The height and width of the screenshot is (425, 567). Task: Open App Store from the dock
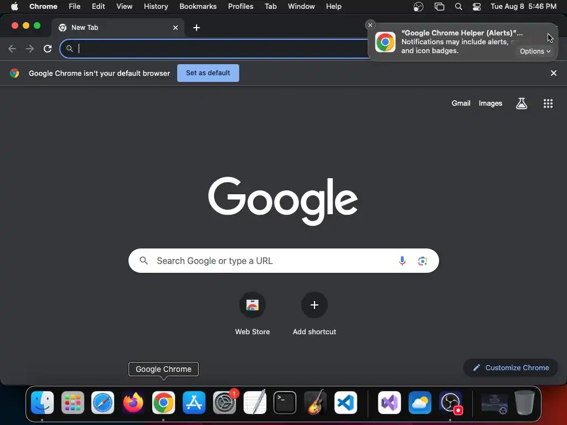click(194, 402)
